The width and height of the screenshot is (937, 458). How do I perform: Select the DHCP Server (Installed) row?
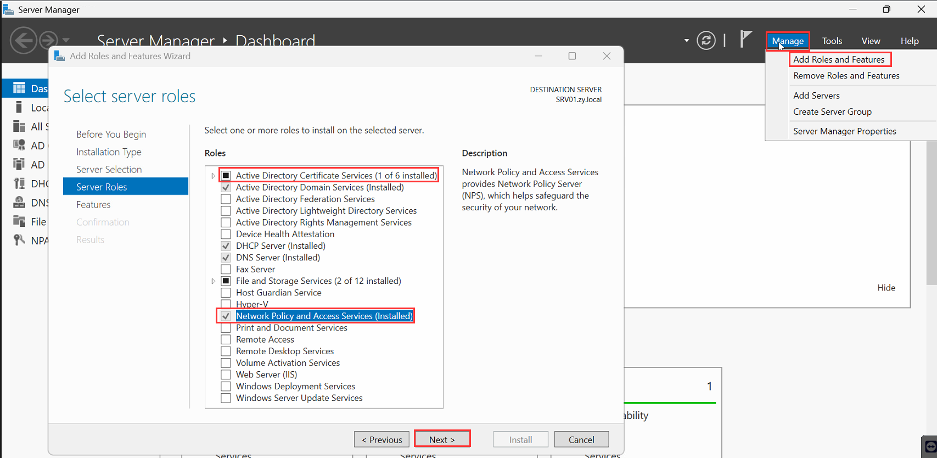tap(280, 246)
